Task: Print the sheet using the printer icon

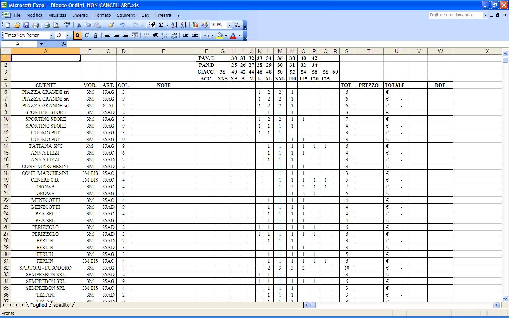Action: [47, 25]
